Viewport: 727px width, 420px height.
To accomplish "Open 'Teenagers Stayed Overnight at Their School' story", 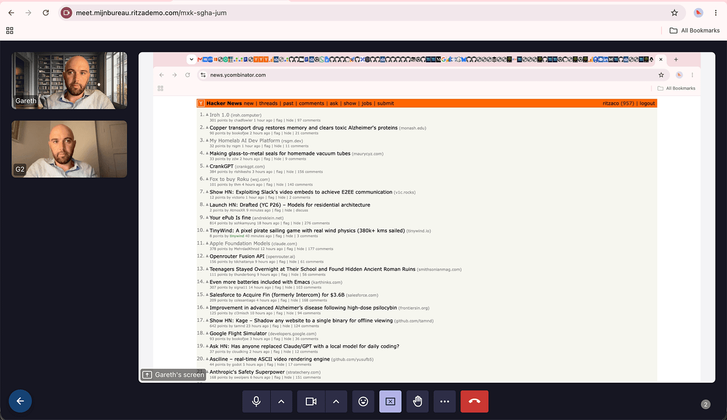I will [313, 269].
